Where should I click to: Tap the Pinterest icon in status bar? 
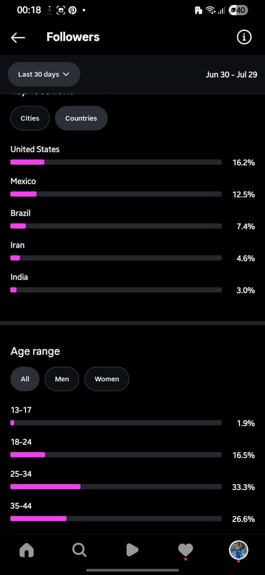[73, 11]
